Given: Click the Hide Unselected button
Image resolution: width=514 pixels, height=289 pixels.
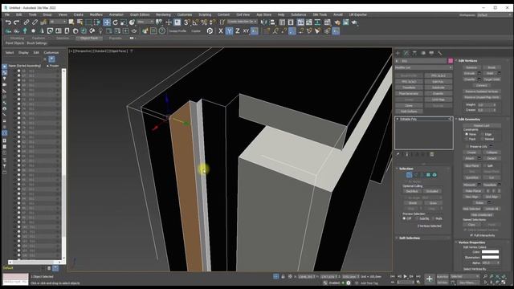Looking at the screenshot, I should [x=482, y=215].
